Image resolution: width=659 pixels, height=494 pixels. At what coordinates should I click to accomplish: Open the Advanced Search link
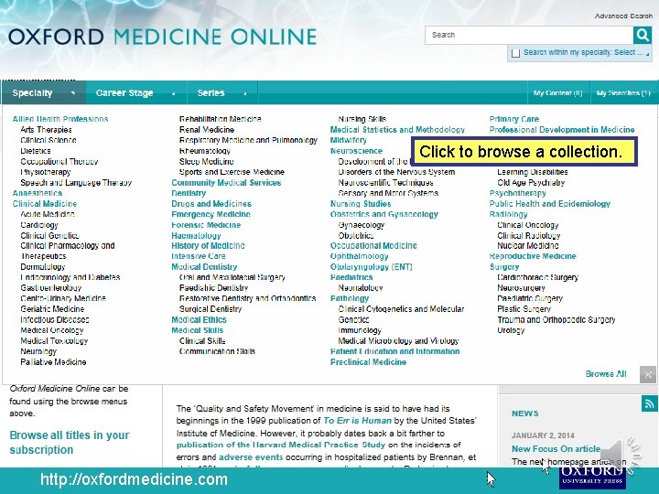coord(623,16)
